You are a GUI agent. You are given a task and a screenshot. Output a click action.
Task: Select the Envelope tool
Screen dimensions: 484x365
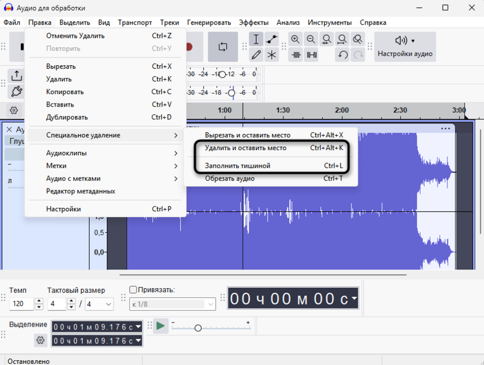click(x=271, y=39)
